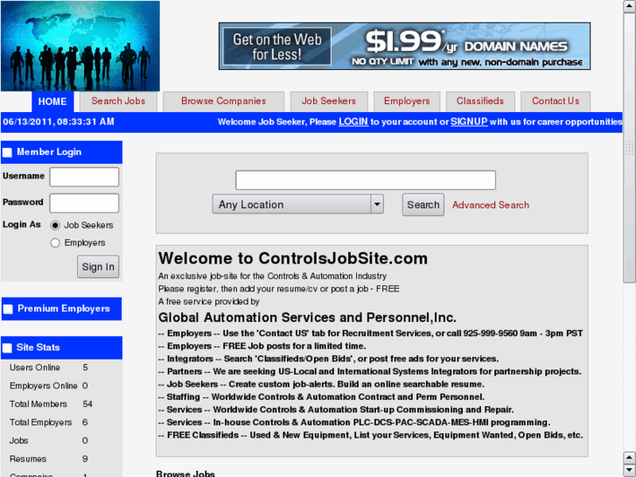Click the Search button
This screenshot has height=477, width=636.
423,205
